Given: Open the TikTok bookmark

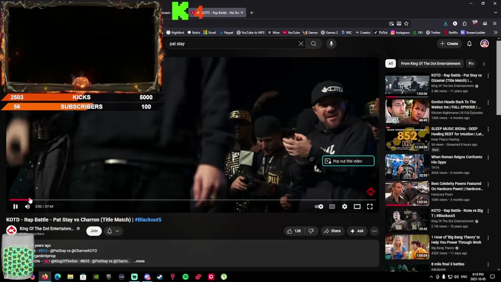Looking at the screenshot, I should [380, 33].
